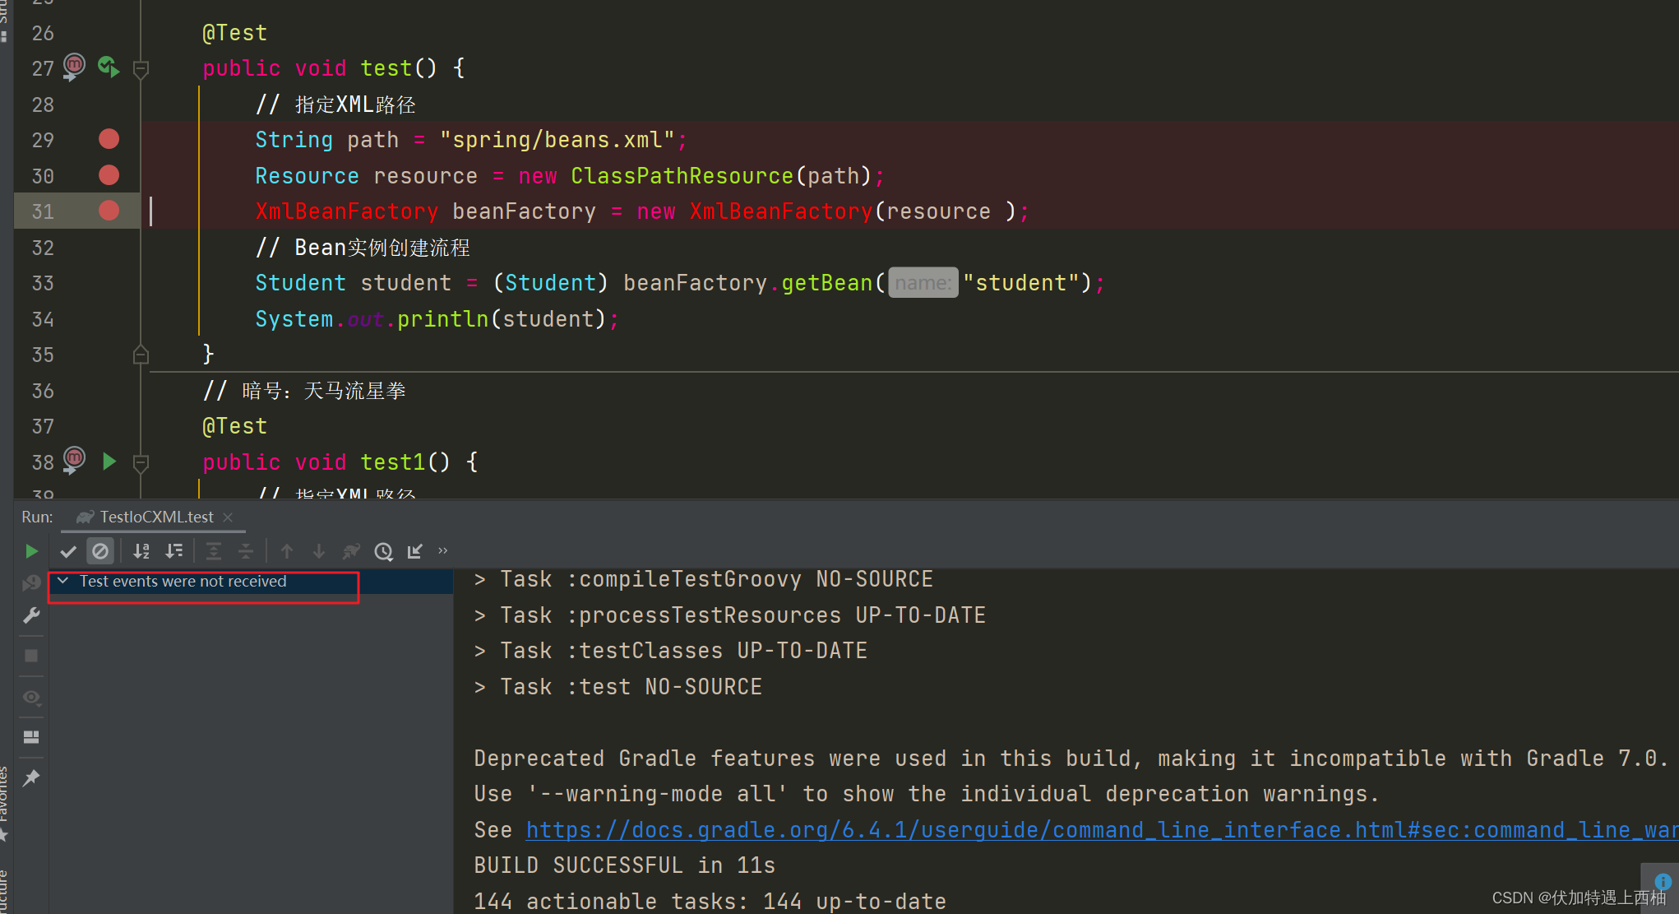The width and height of the screenshot is (1679, 914).
Task: Close the TestIoCXML.test tab
Action: (x=229, y=517)
